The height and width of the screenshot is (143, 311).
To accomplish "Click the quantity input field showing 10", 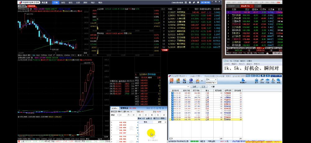I will click(x=123, y=115).
